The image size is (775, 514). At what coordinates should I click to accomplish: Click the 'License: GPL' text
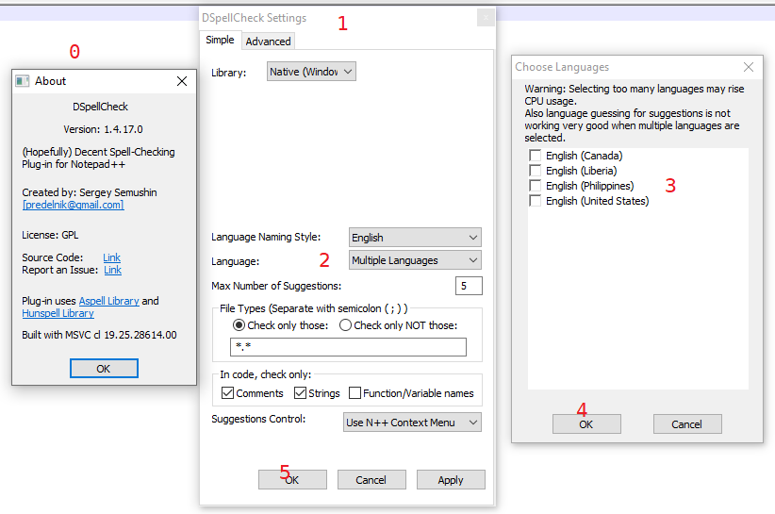50,235
